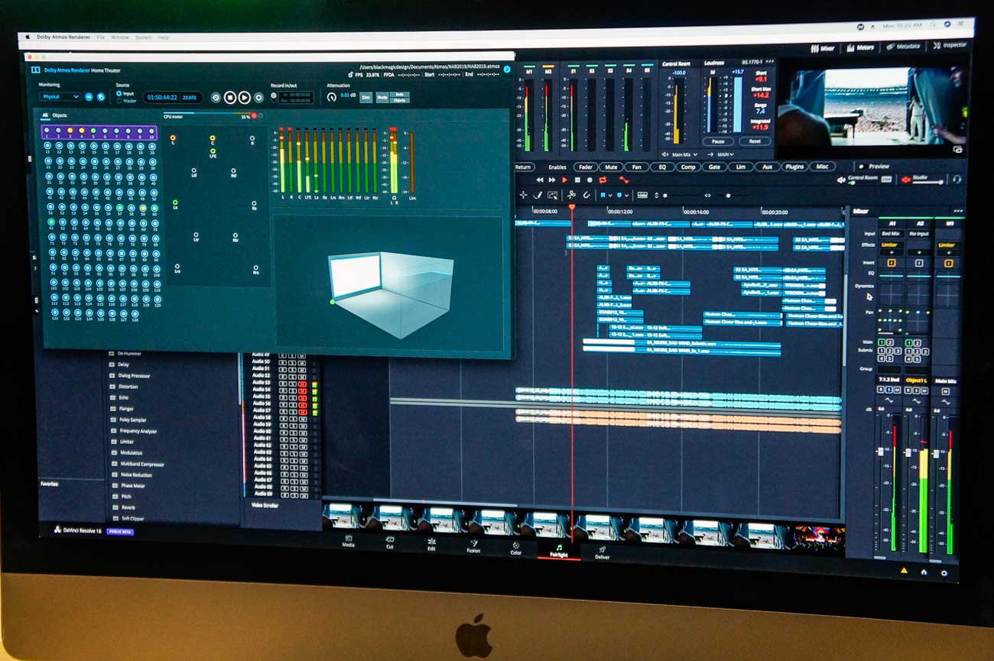Open the Meters panel in Resolve toolbar

[859, 47]
